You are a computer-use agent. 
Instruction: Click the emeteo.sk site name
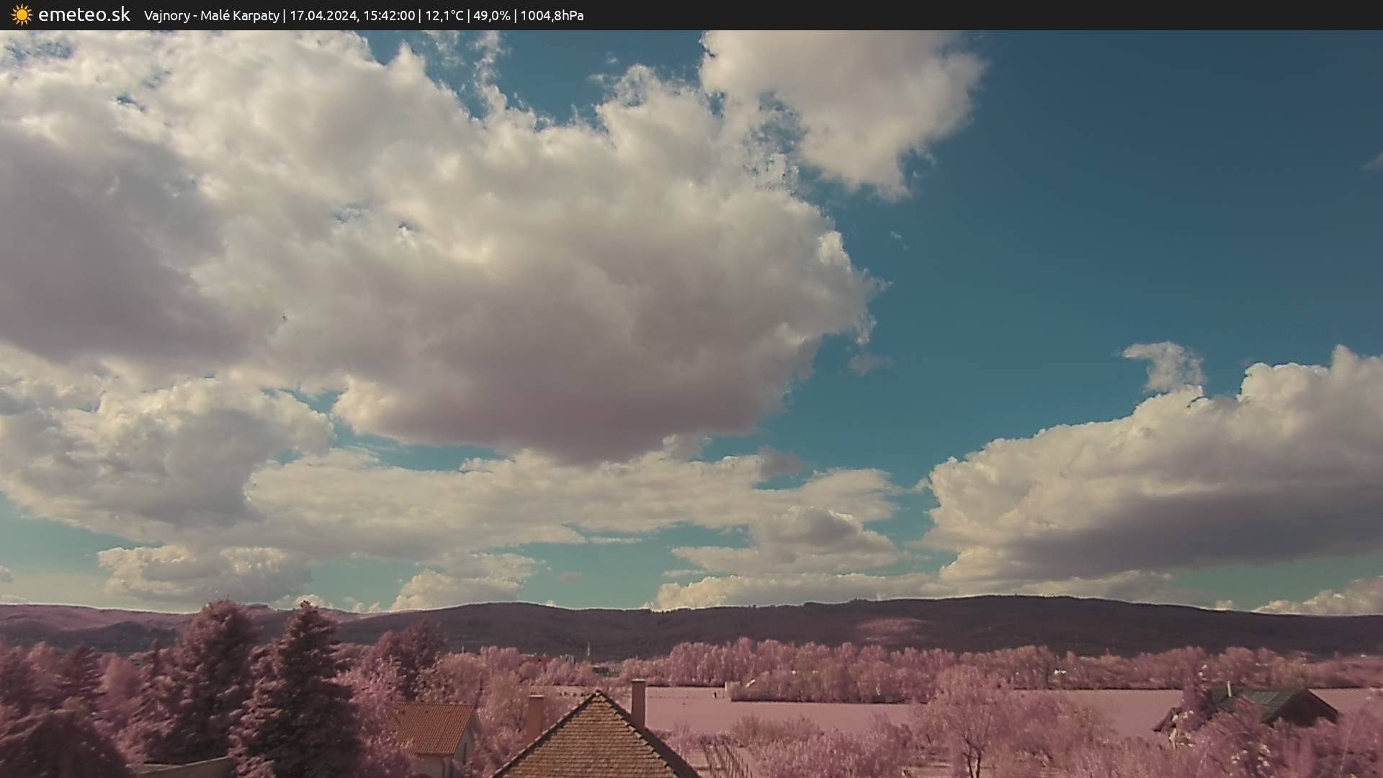tap(84, 15)
